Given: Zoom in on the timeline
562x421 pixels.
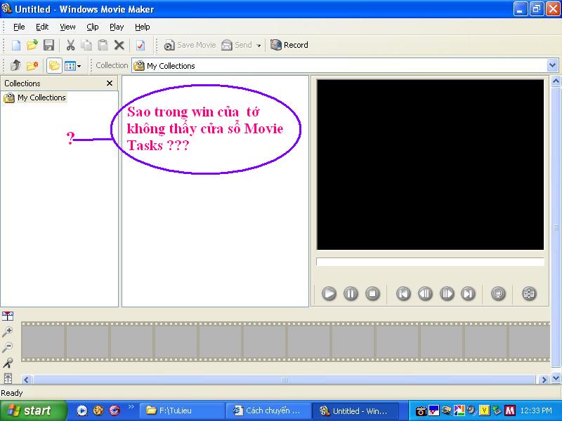Looking at the screenshot, I should click(x=8, y=332).
